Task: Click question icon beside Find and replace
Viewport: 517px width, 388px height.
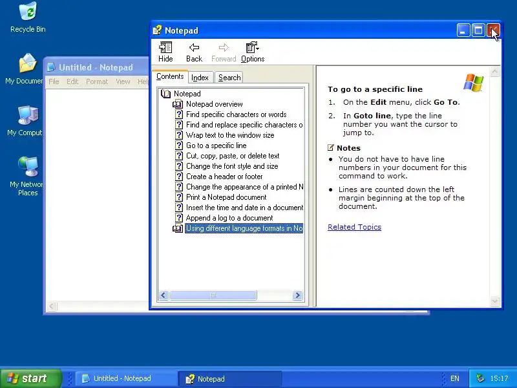Action: point(179,125)
